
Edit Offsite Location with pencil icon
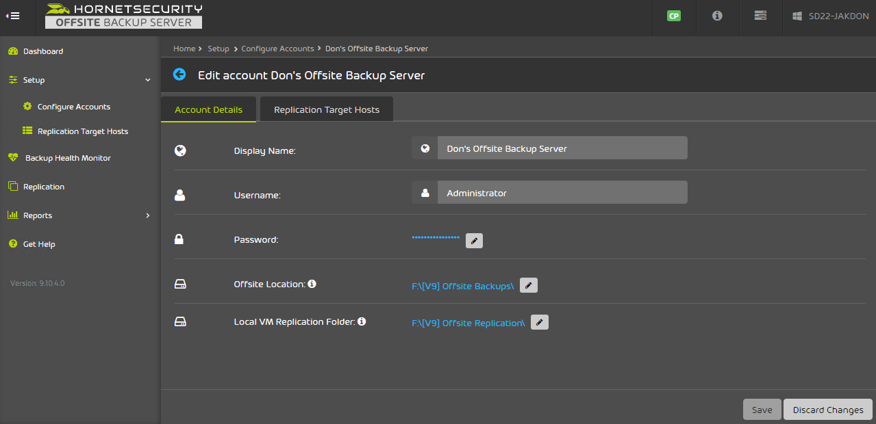click(x=528, y=285)
